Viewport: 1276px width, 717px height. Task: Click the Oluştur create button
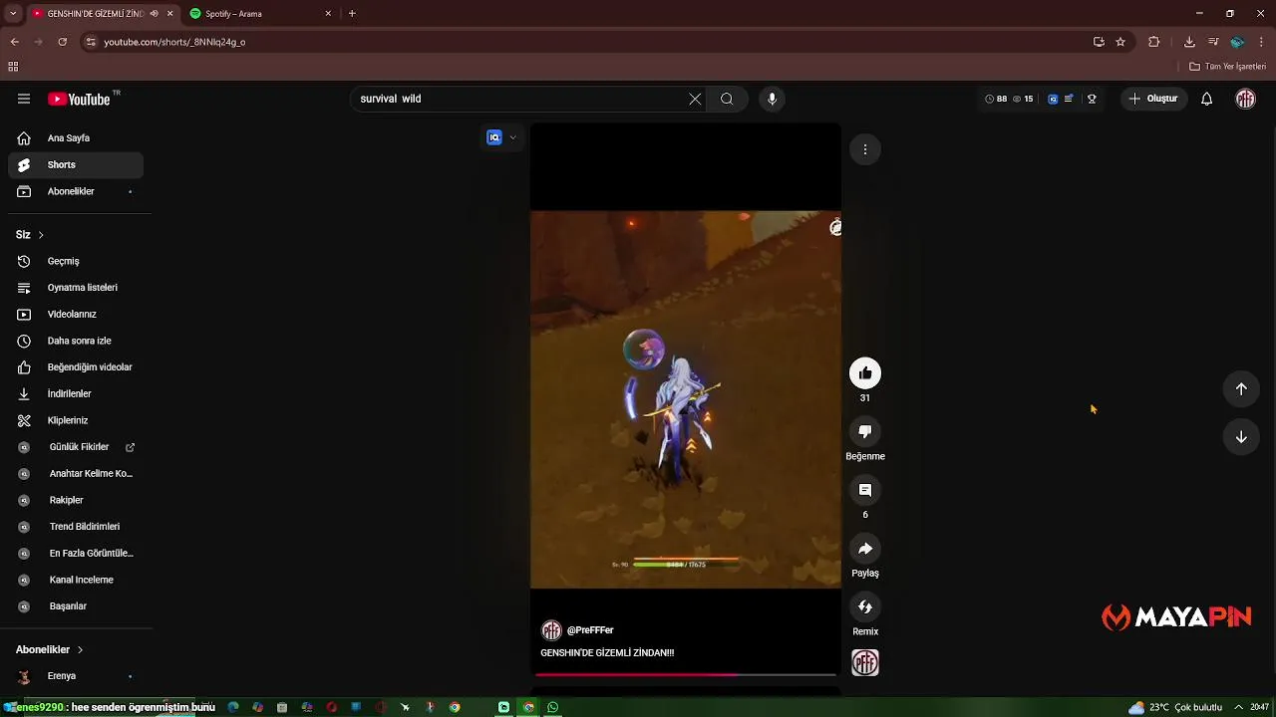point(1154,99)
